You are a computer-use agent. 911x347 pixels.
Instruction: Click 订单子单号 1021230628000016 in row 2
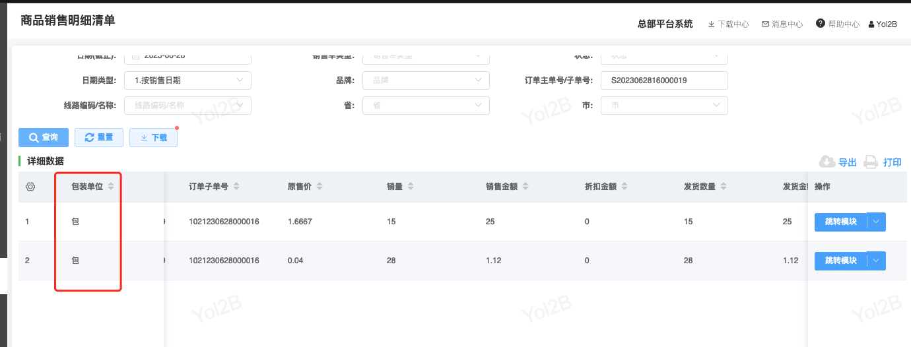[224, 261]
